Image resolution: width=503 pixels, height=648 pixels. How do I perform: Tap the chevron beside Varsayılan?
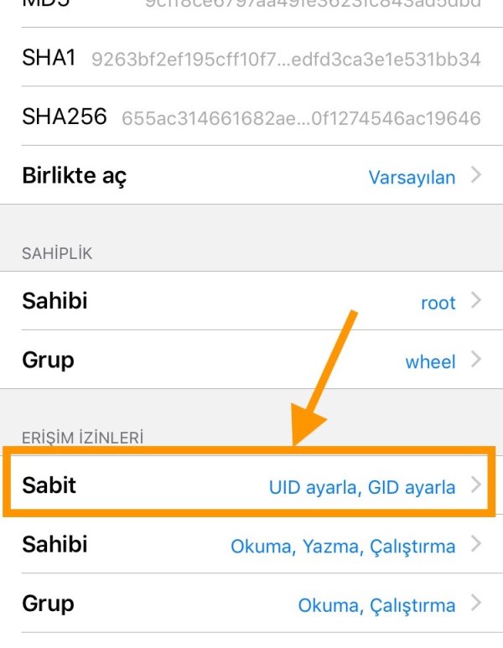tap(476, 175)
